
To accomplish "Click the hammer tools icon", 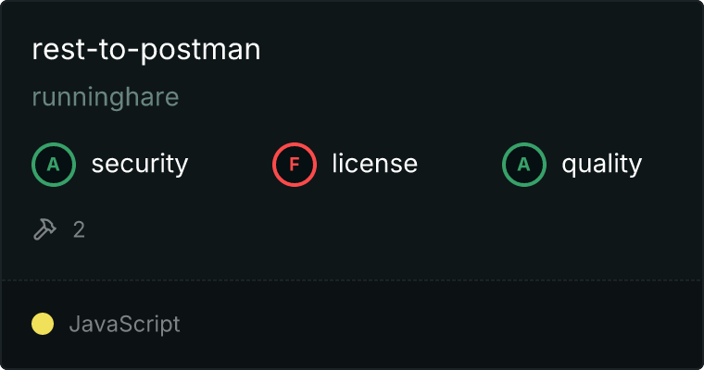I will click(44, 229).
